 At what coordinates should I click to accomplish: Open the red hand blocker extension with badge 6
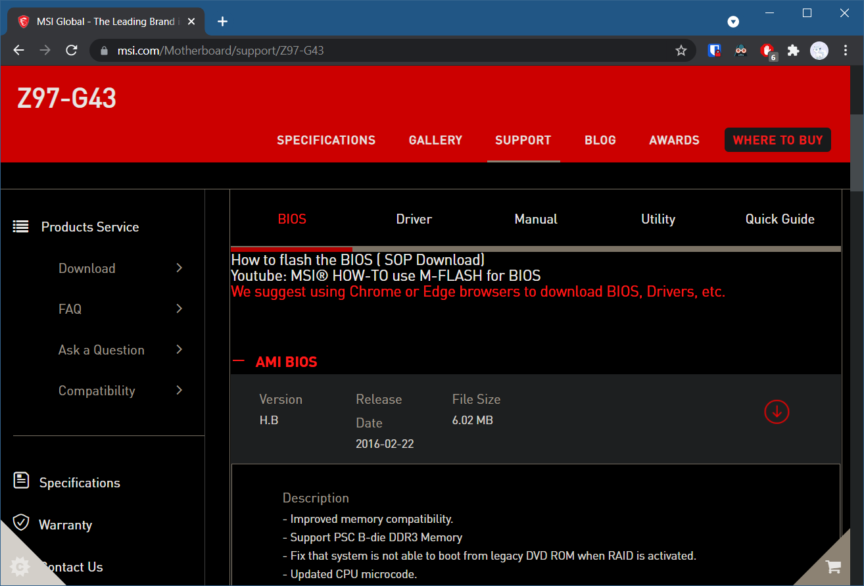tap(768, 51)
